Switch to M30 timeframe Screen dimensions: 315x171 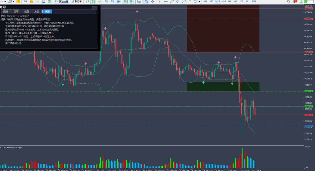(224, 1)
